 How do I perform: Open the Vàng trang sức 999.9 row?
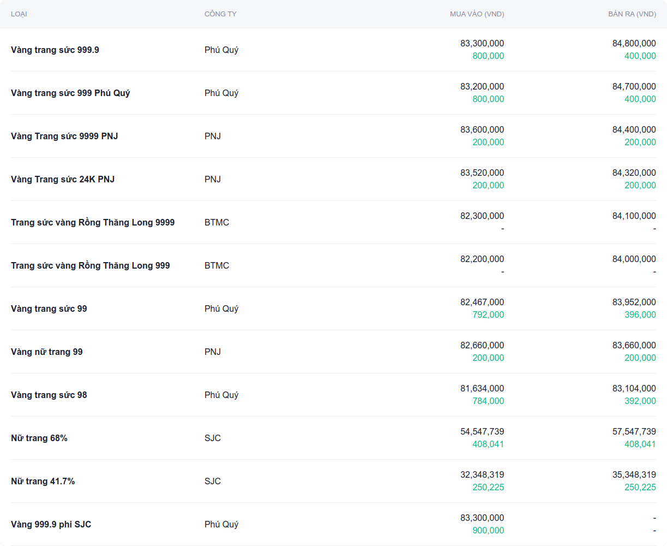click(55, 50)
